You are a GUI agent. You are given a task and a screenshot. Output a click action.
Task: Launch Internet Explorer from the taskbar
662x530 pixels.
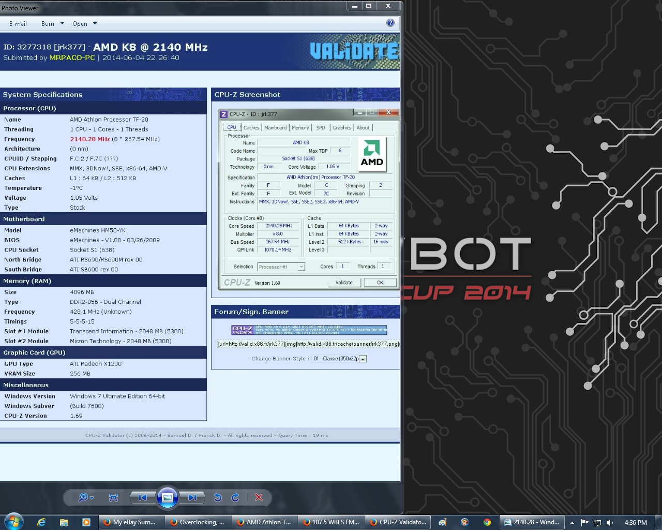click(x=41, y=522)
